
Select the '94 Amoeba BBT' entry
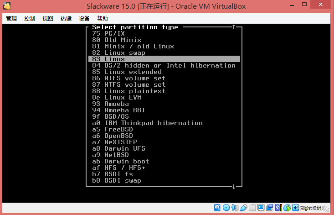tap(164, 110)
